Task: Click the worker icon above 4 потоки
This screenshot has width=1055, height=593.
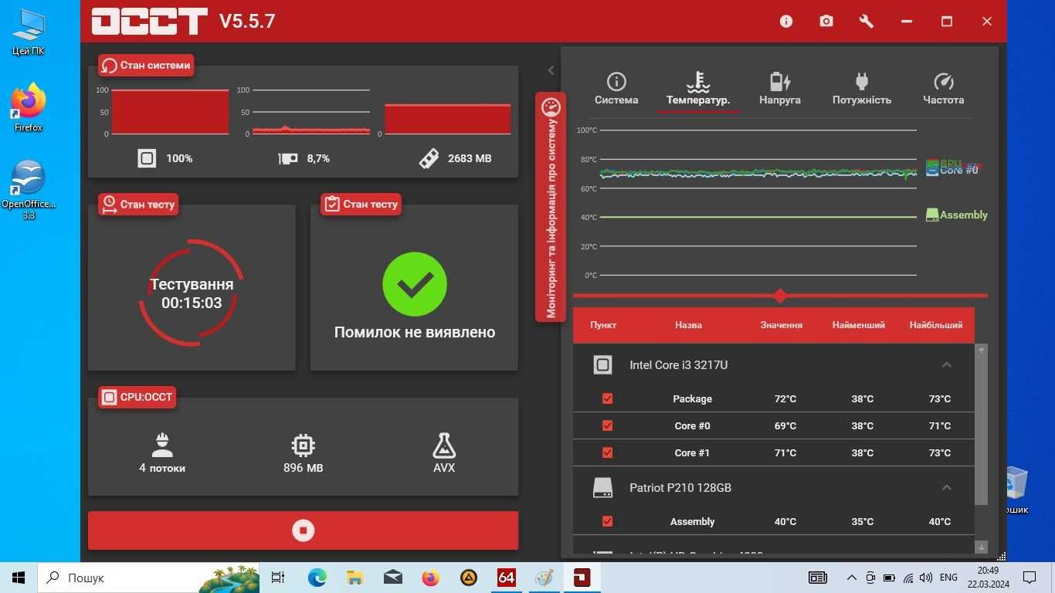Action: pos(162,445)
